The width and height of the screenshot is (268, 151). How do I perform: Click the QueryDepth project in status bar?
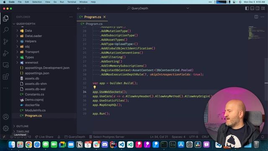click(75, 137)
